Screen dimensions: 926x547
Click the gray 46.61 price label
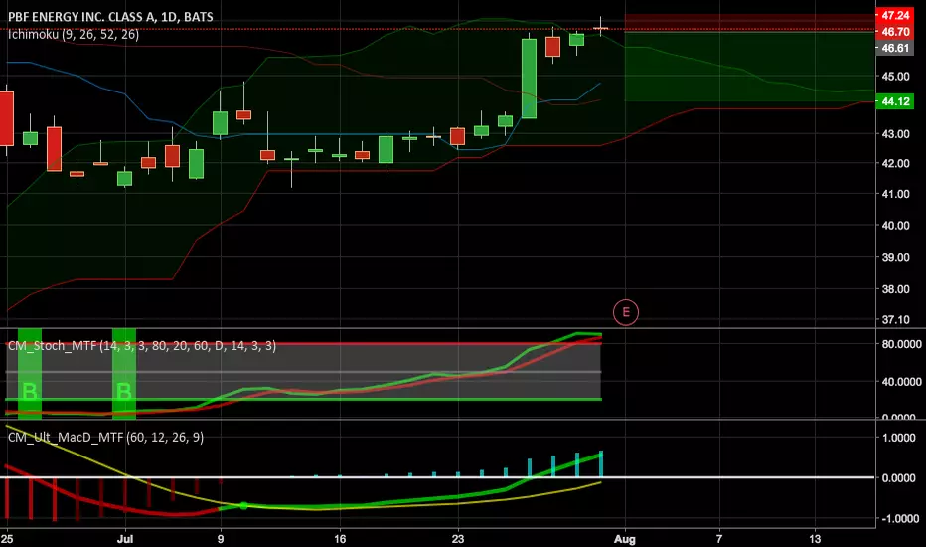pos(895,48)
